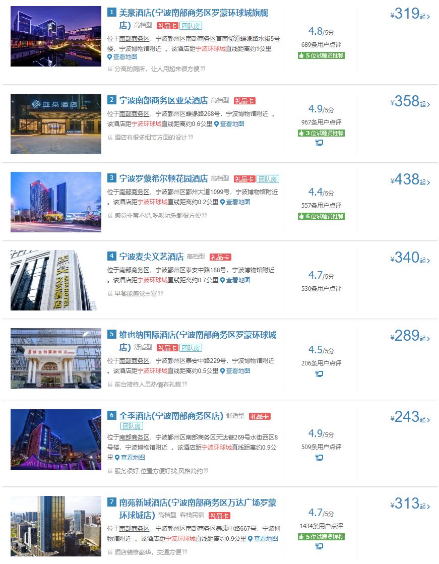Open 美豪酒店 night photo thumbnail
This screenshot has height=564, width=439.
click(x=56, y=36)
